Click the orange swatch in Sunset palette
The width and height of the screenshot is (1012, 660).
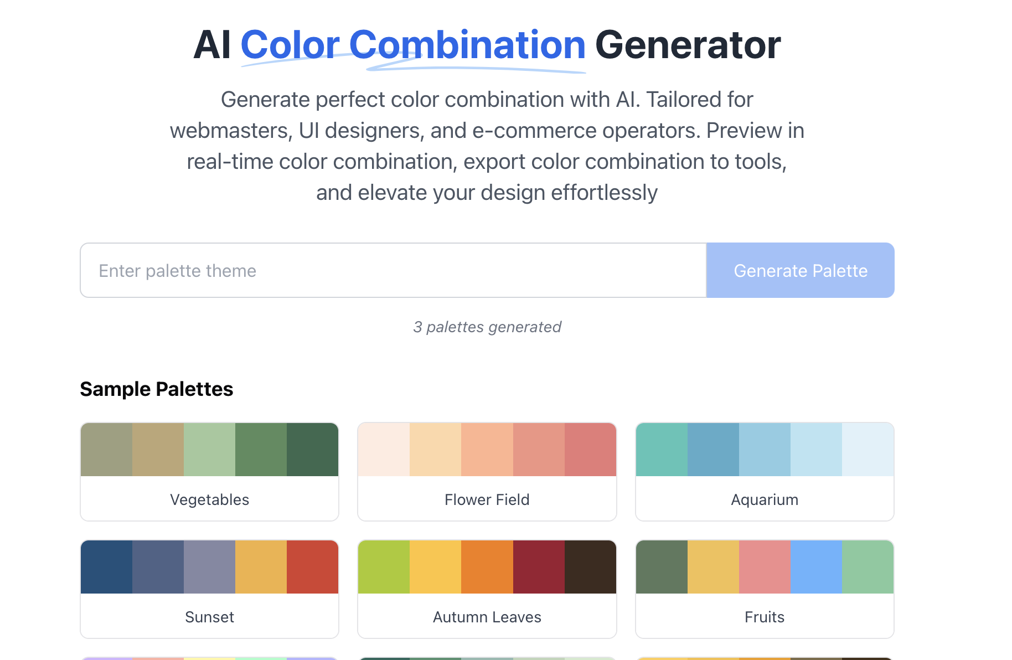point(261,566)
